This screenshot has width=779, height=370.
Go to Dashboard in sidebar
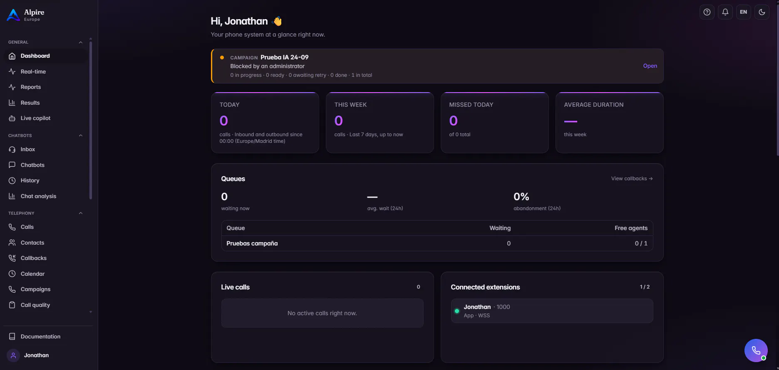point(46,56)
